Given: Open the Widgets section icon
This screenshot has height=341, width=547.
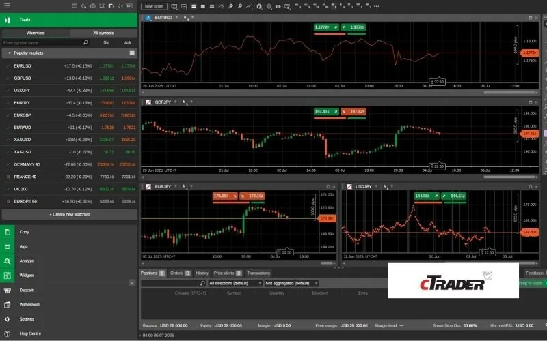Looking at the screenshot, I should pyautogui.click(x=7, y=276).
